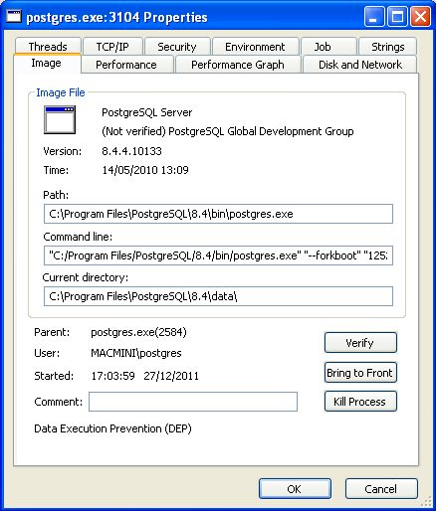
Task: Open the Strings tab
Action: [387, 47]
